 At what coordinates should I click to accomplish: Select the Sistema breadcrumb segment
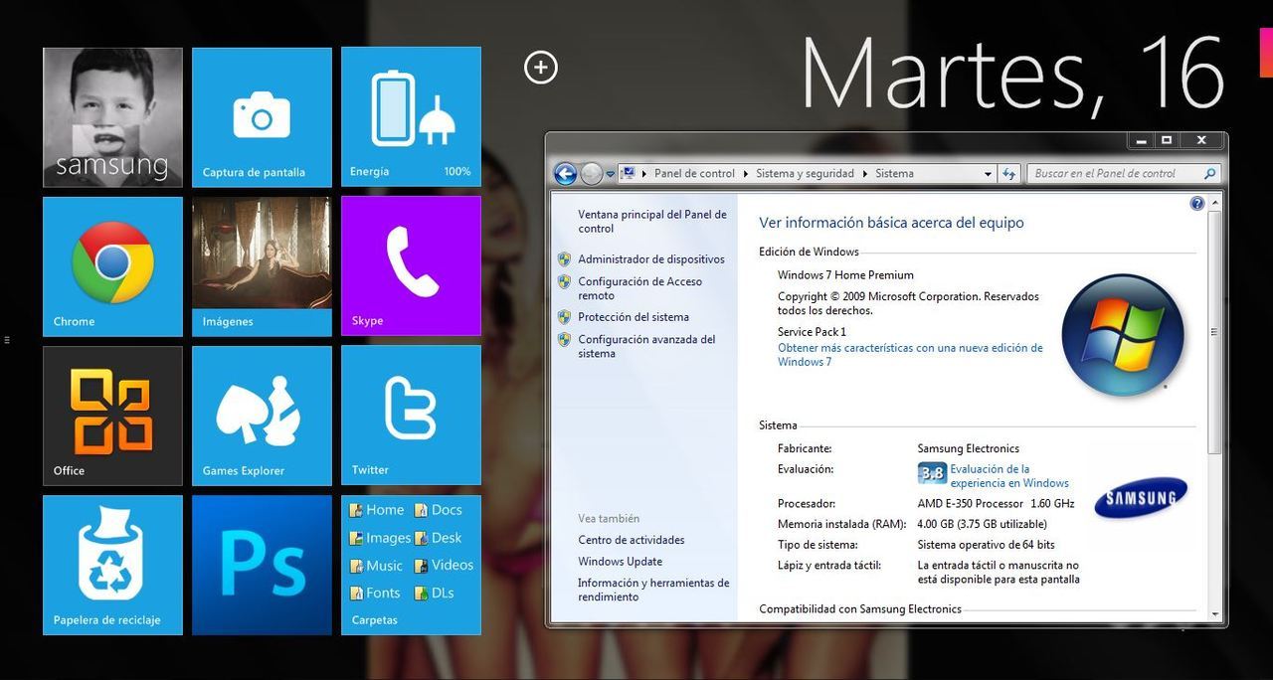tap(894, 174)
